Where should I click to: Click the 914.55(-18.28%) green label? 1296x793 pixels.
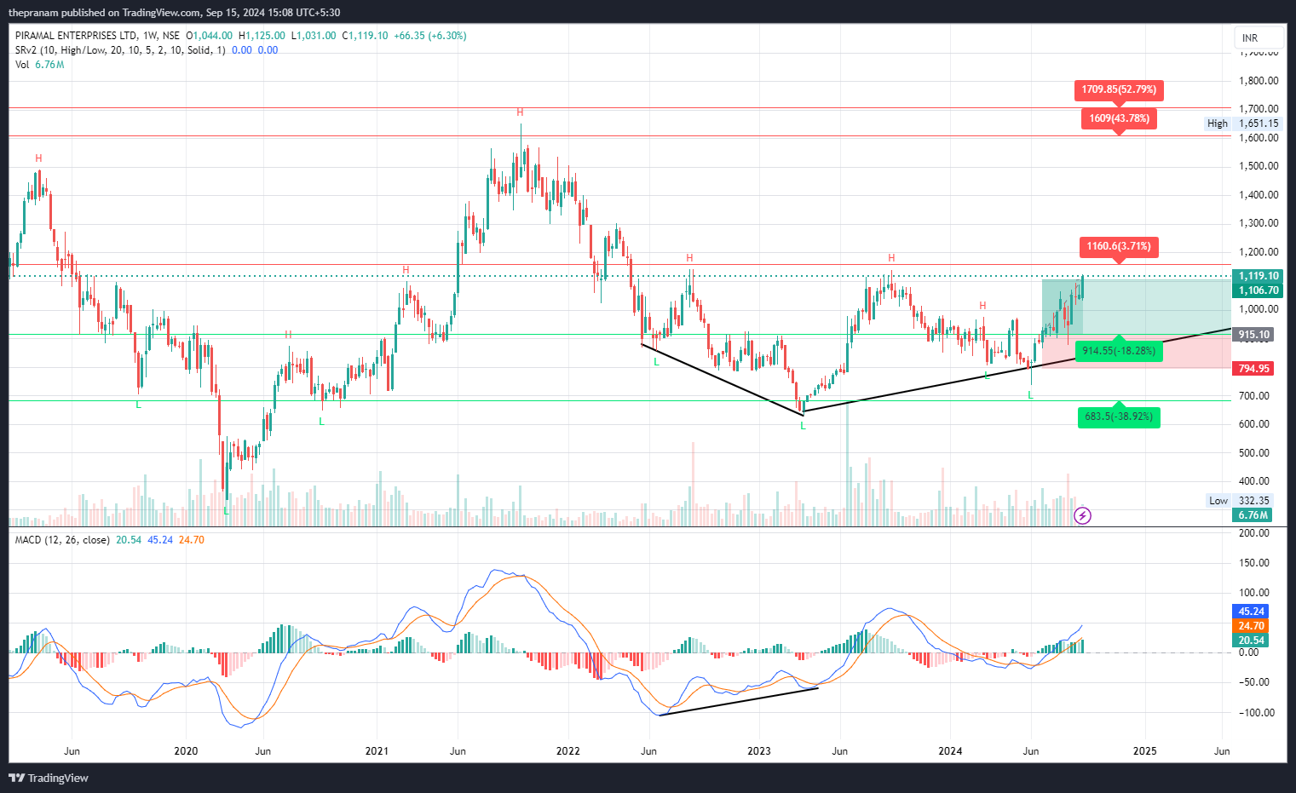coord(1118,351)
